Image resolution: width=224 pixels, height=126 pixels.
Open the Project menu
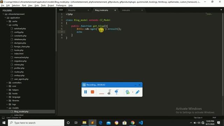51,6
